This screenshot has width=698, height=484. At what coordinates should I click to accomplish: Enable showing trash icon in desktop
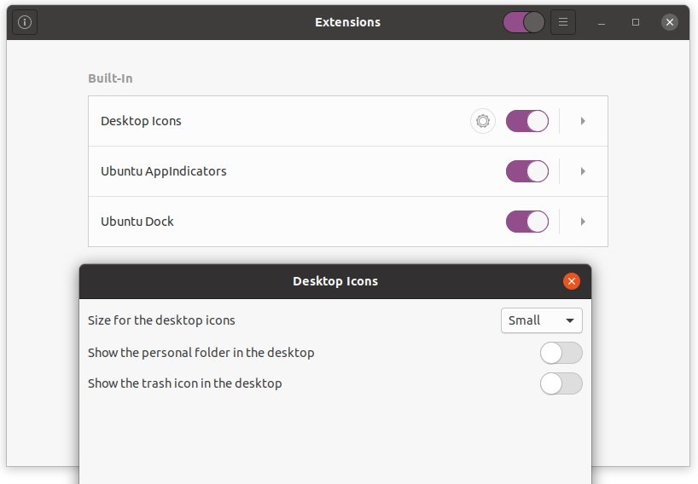(x=561, y=383)
